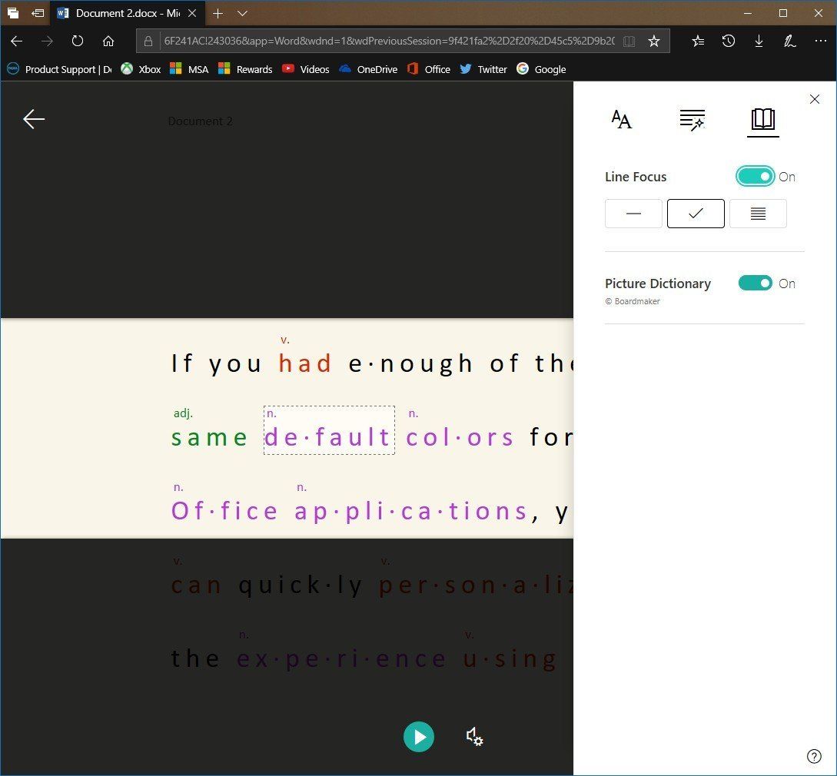Open browsing history panel
Viewport: 837px width, 776px height.
coord(729,41)
